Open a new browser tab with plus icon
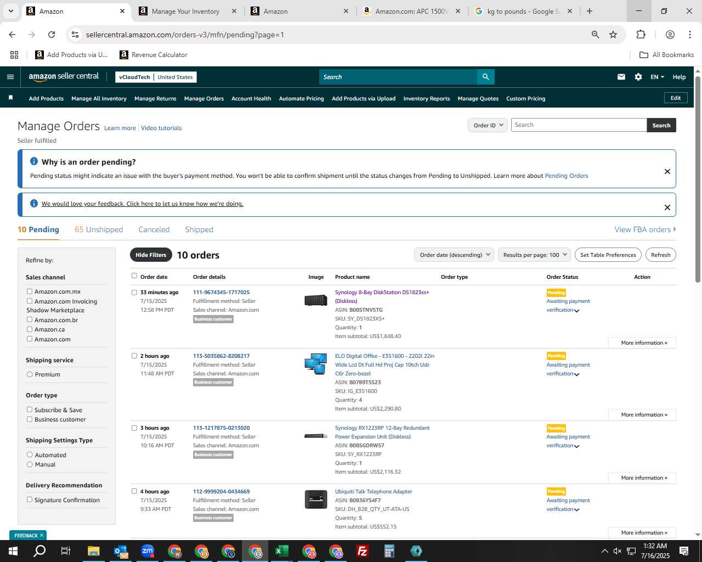The image size is (702, 562). pos(590,11)
